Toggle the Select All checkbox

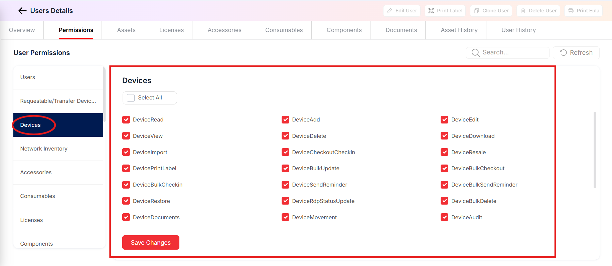[131, 98]
